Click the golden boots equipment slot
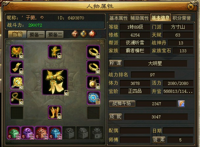200x147 pixels. coord(55,112)
